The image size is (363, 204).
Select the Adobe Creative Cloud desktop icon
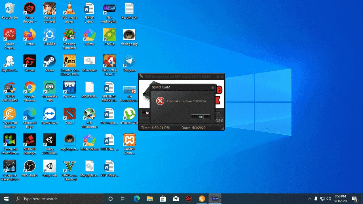10,39
